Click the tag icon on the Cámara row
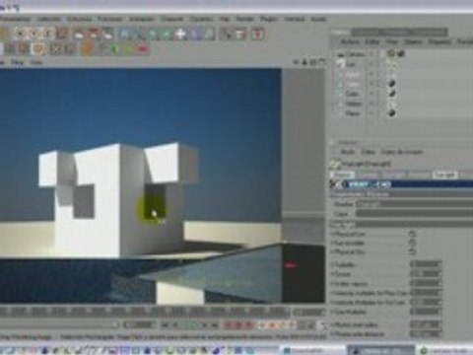This screenshot has width=473, height=355. (391, 53)
